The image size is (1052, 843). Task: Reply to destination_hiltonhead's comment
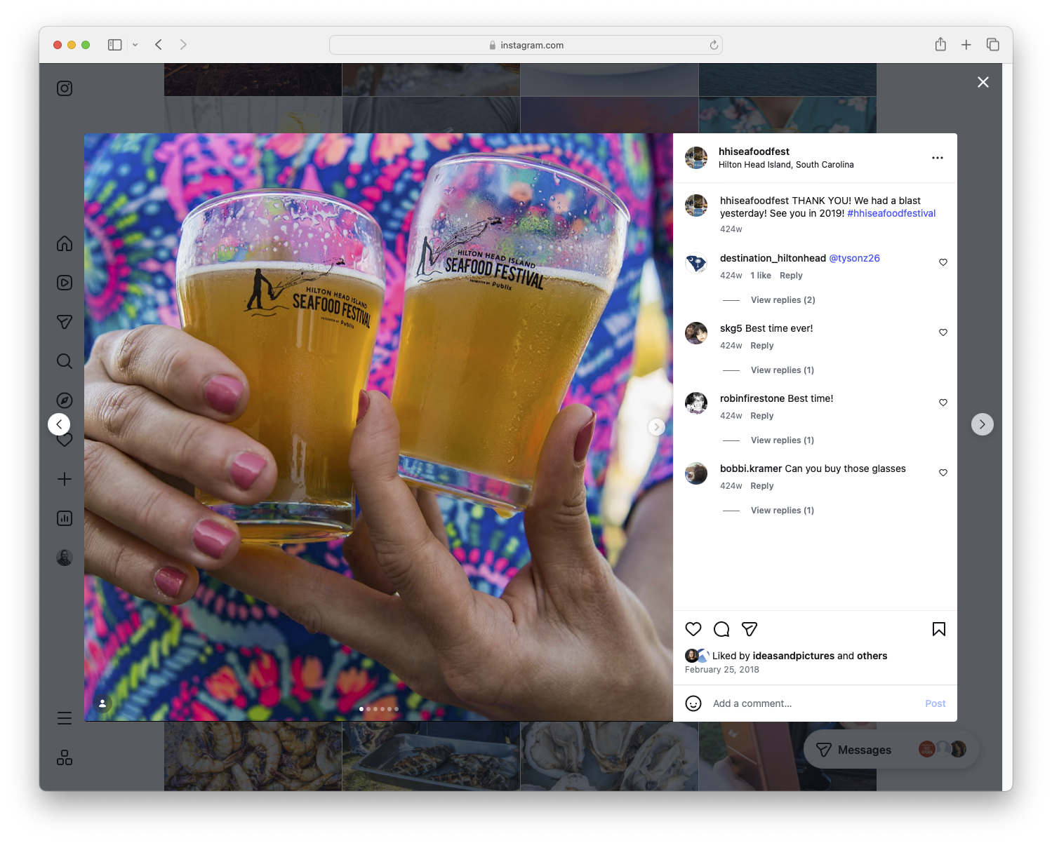pos(791,276)
